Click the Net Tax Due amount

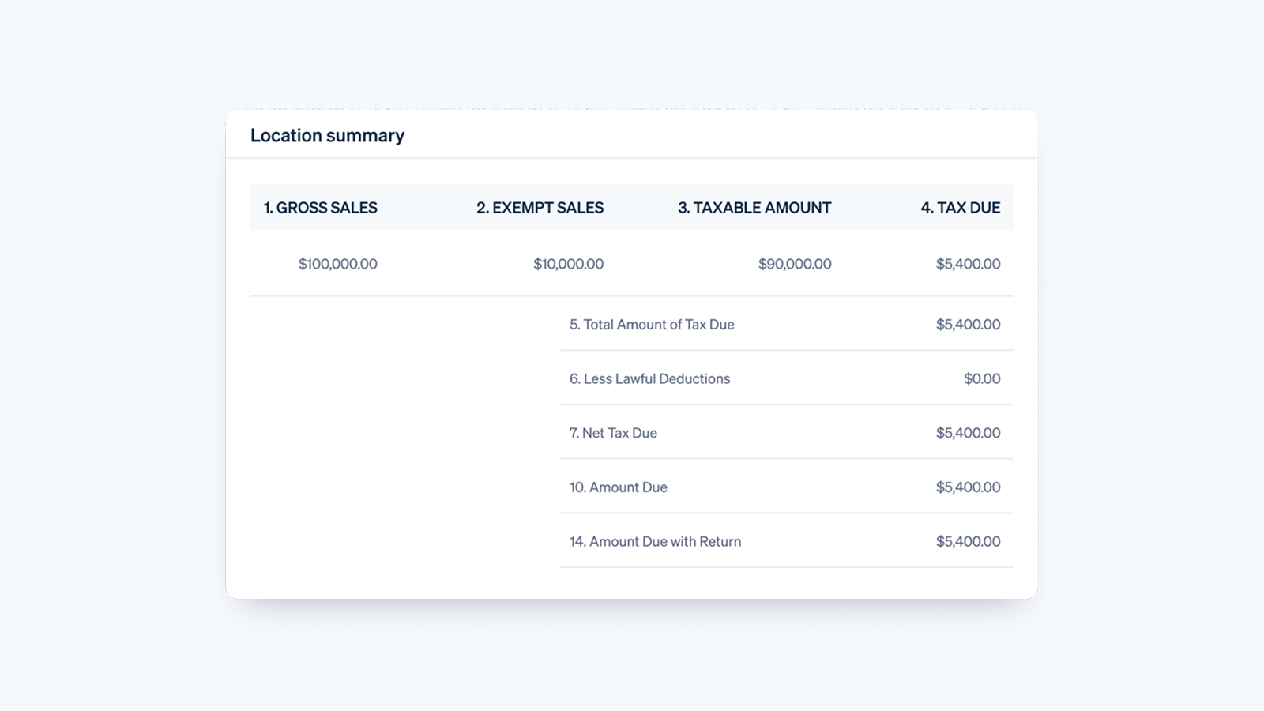click(969, 433)
